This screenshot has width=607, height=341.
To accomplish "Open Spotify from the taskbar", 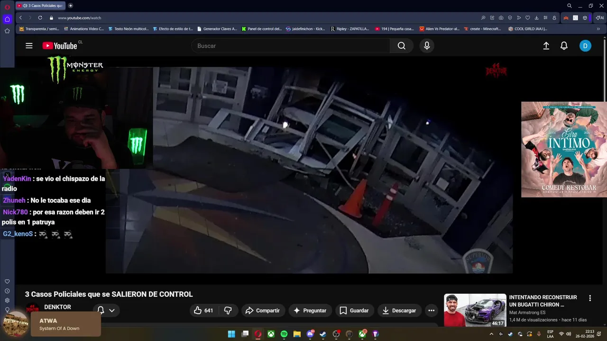I will 284,334.
